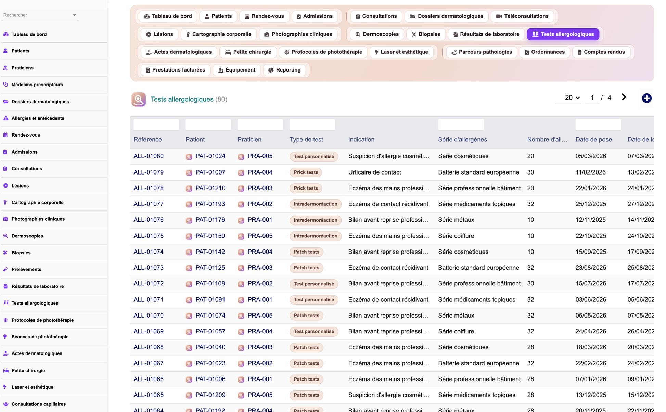This screenshot has width=666, height=412.
Task: Open practitioner link PRA-003 in ALL-01078 row
Action: [260, 188]
